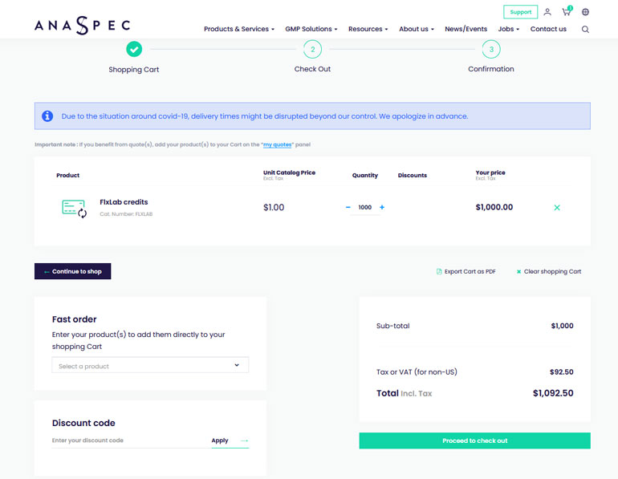Click the Cat. Number: FLXLAB text
This screenshot has width=618, height=479.
(126, 214)
